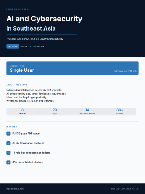Click the 79 Pages stat card

coord(55,111)
